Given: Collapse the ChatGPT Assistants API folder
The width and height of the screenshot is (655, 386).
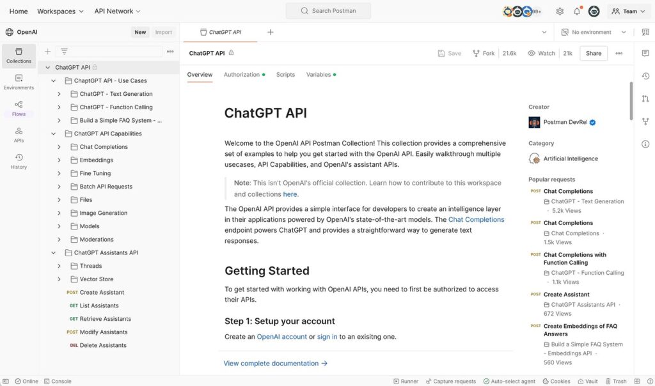Looking at the screenshot, I should tap(54, 252).
